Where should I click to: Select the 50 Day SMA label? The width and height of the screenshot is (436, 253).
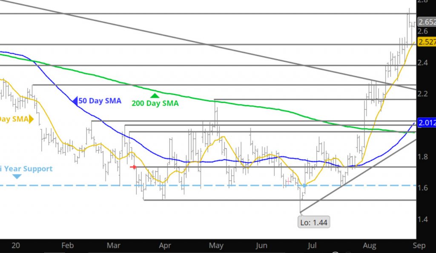100,101
